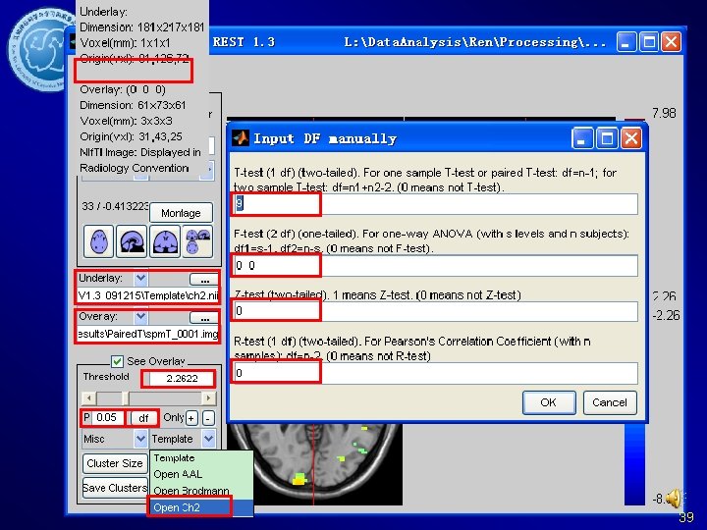Confirm the DF dialog with OK
The image size is (707, 530).
click(x=549, y=402)
